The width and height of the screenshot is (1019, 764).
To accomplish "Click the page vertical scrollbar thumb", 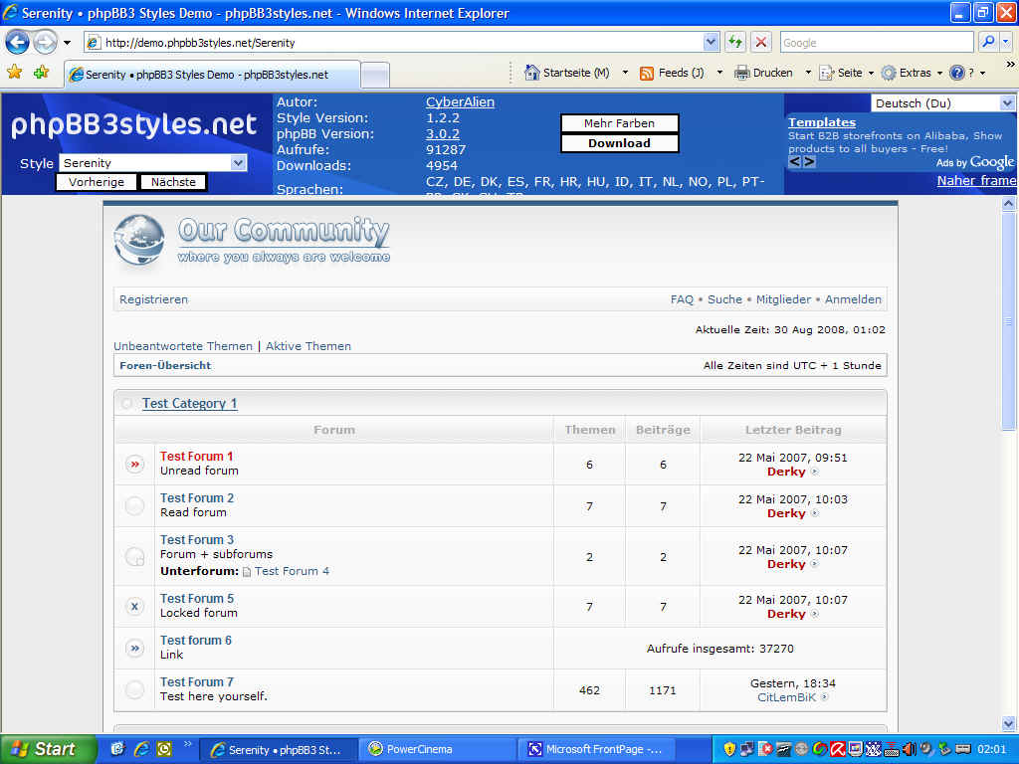I will tap(1008, 321).
